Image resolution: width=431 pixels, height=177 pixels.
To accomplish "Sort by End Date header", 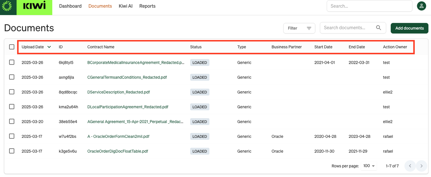I will (x=357, y=47).
